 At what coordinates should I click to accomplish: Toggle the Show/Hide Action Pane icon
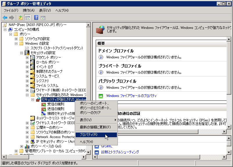coord(43,18)
